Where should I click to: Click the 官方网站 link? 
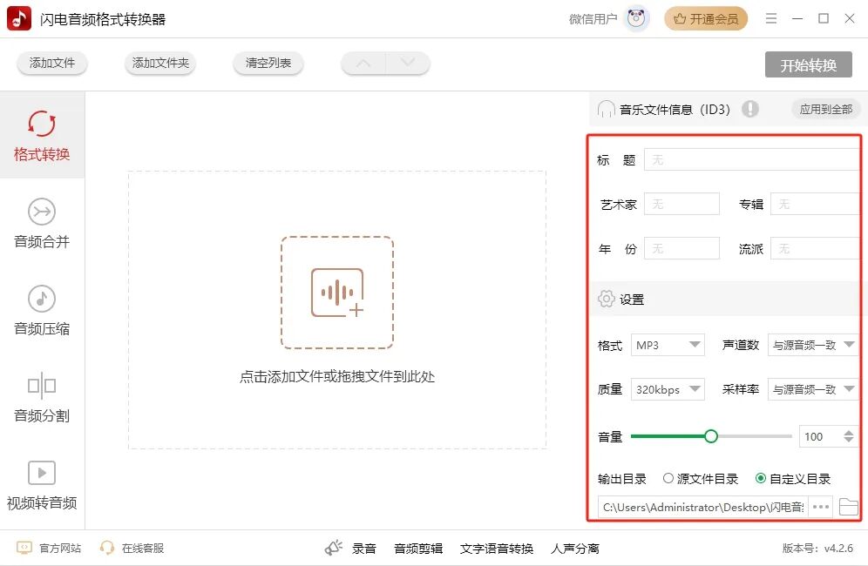60,549
